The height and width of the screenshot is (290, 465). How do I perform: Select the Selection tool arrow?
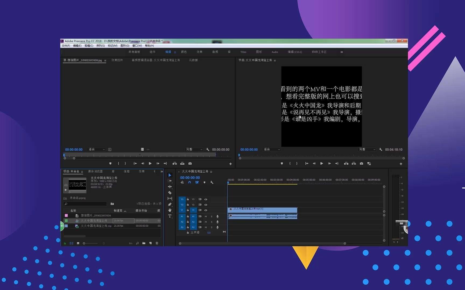(170, 175)
